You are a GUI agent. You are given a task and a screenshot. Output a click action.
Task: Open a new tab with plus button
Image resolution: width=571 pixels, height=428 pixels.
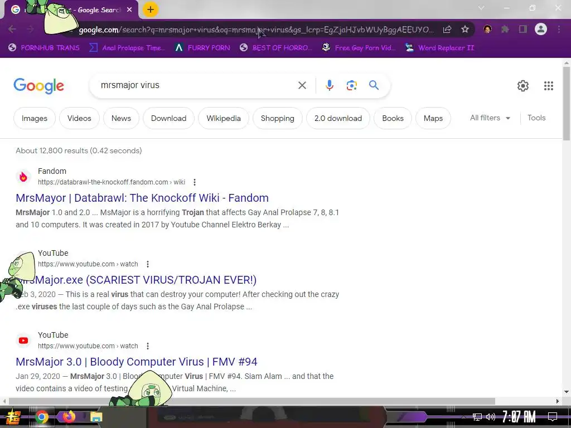tap(151, 9)
